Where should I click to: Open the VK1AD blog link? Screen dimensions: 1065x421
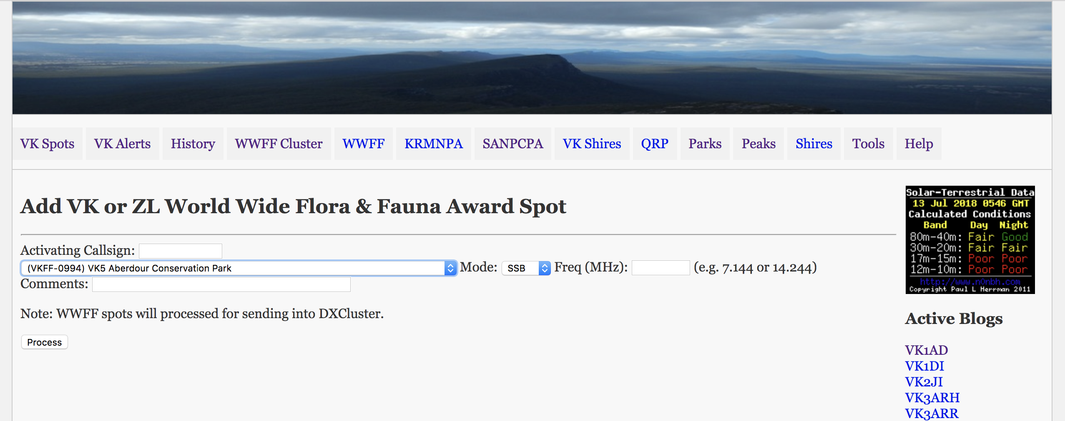click(x=926, y=350)
